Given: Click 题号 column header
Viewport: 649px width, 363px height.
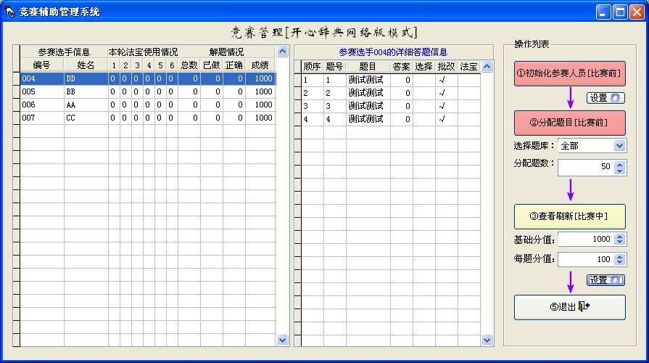Looking at the screenshot, I should (x=334, y=67).
